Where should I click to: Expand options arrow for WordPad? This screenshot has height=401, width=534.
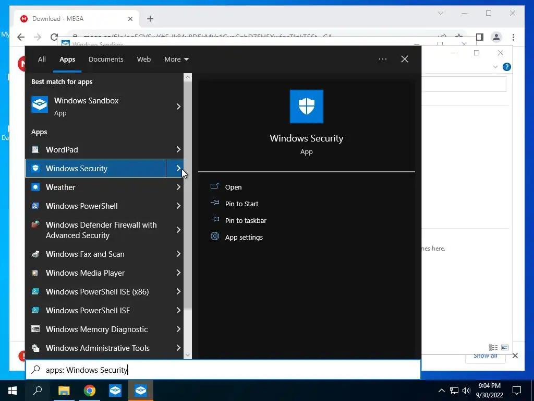(178, 149)
